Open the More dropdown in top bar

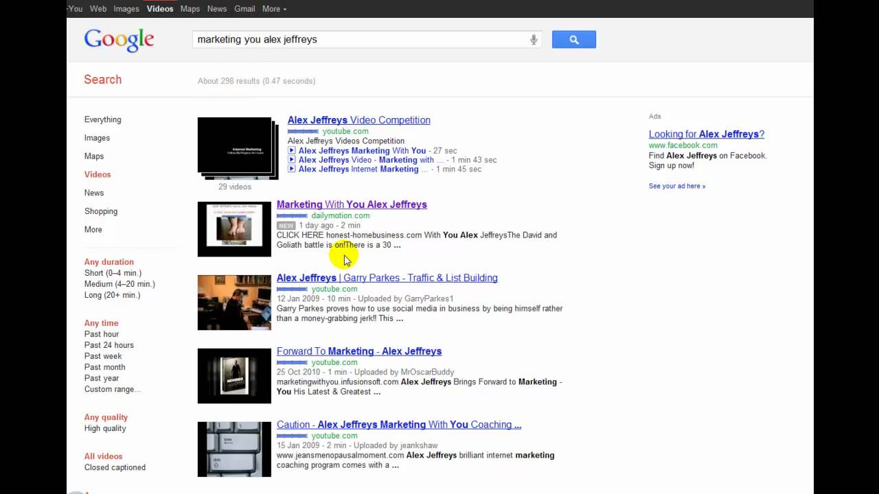click(274, 9)
